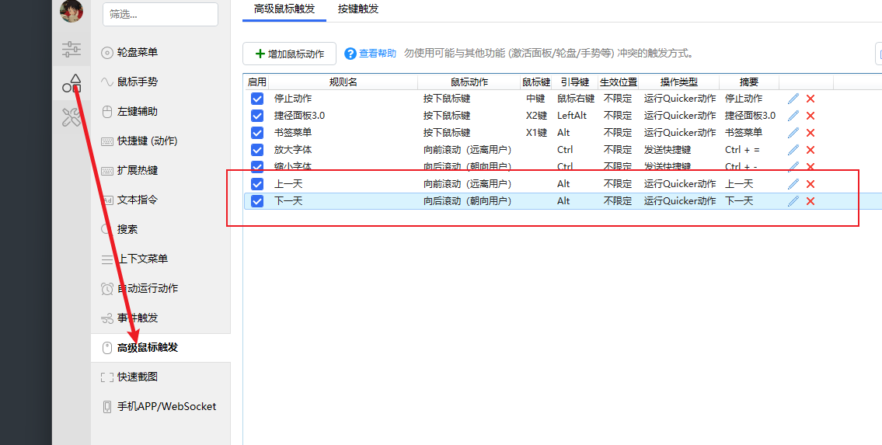Disable the 下一天 rule checkbox
Viewport: 882px width, 445px height.
click(x=257, y=201)
